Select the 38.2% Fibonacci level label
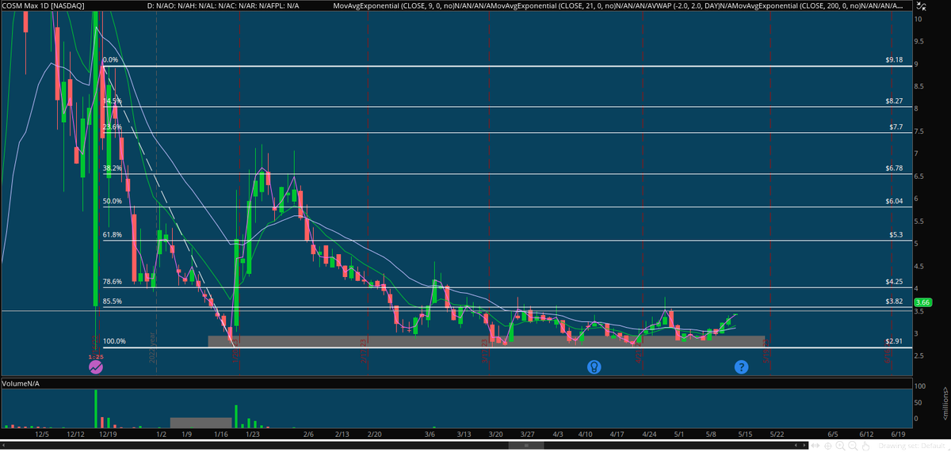This screenshot has width=951, height=452. pyautogui.click(x=112, y=168)
